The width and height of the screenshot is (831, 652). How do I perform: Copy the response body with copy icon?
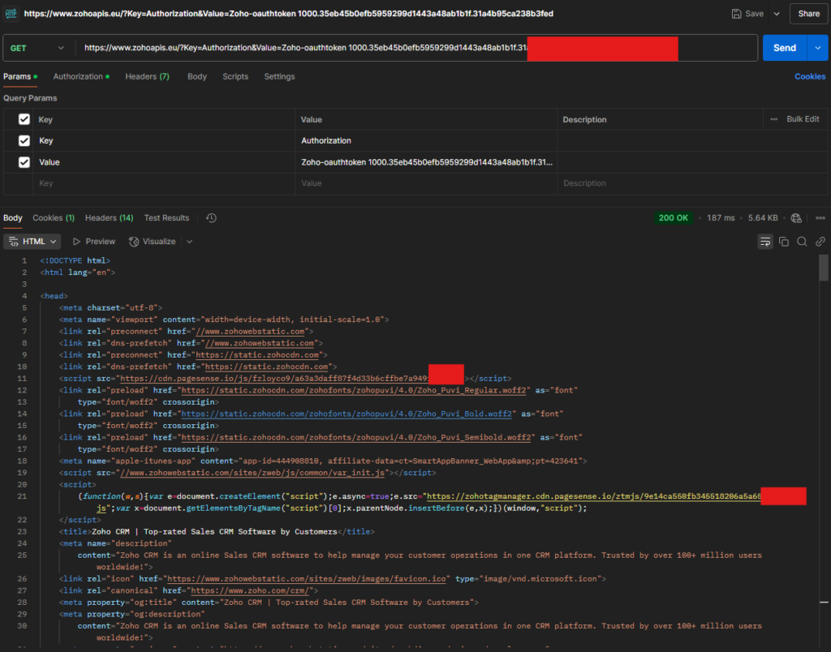(784, 242)
